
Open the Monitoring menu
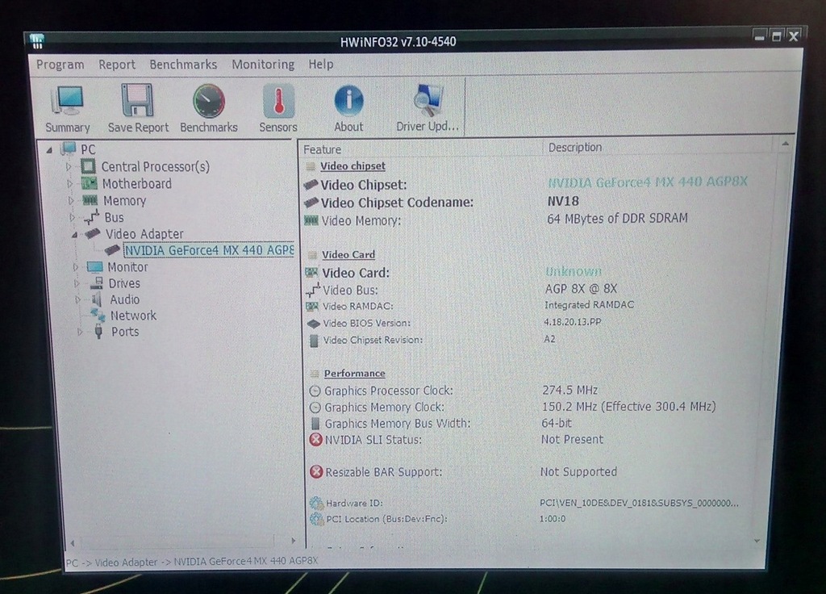click(263, 65)
